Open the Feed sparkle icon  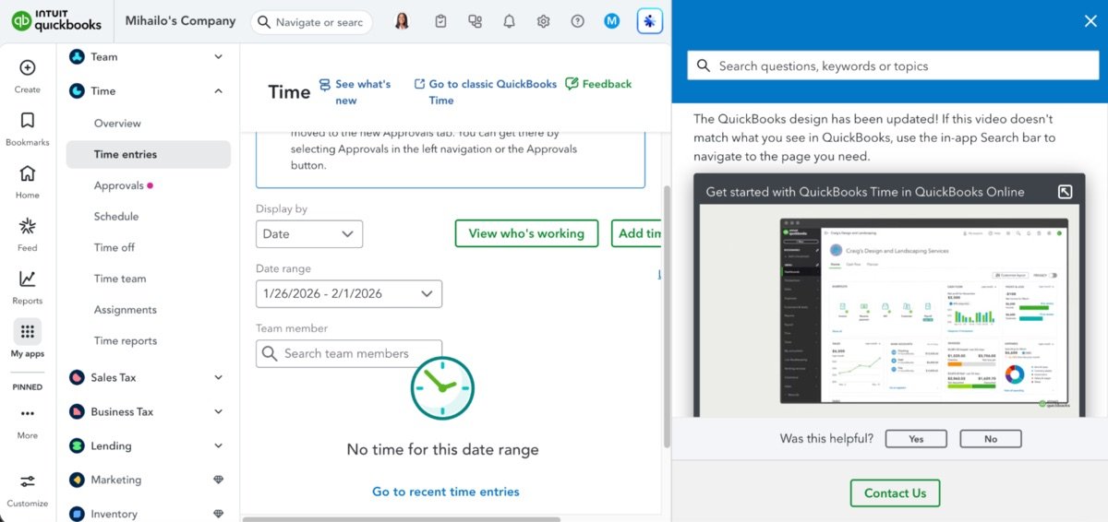click(28, 226)
